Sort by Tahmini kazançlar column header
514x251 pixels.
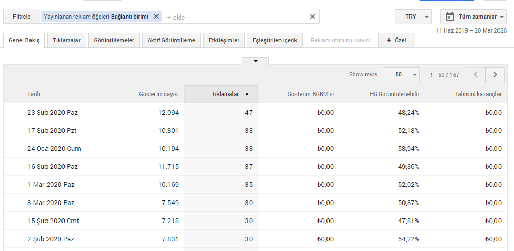point(478,94)
